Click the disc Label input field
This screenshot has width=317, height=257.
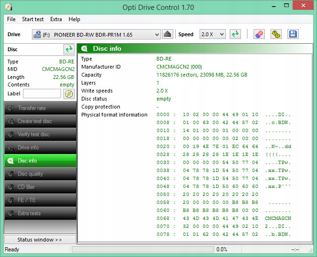pyautogui.click(x=42, y=94)
